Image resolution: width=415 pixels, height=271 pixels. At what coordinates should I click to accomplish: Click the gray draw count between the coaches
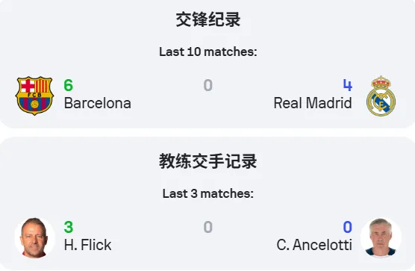pos(208,227)
